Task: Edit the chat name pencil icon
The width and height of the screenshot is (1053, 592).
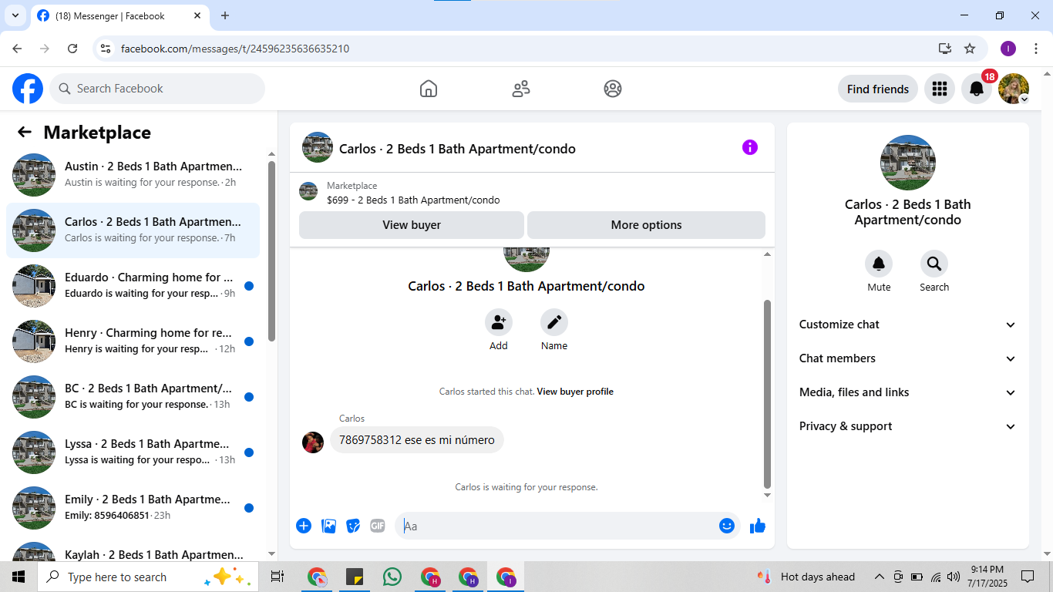Action: [x=554, y=322]
